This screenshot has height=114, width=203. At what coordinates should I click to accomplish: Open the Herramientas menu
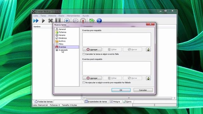(73, 16)
